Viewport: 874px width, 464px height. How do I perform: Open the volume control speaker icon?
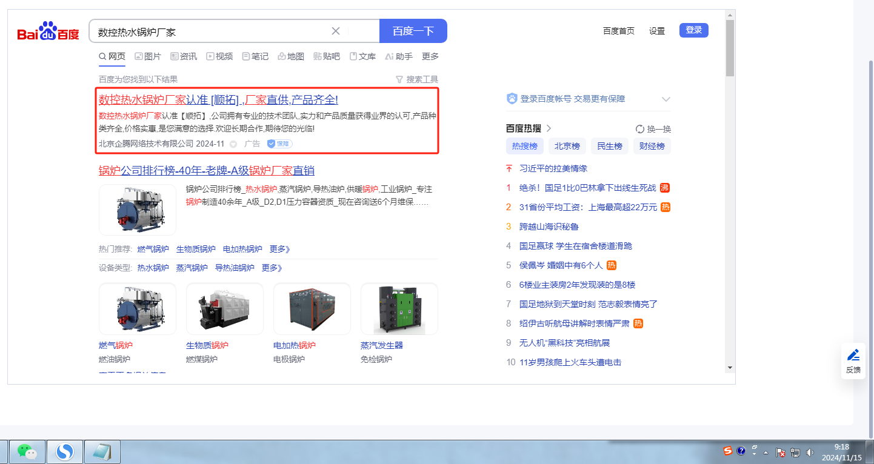pyautogui.click(x=810, y=452)
